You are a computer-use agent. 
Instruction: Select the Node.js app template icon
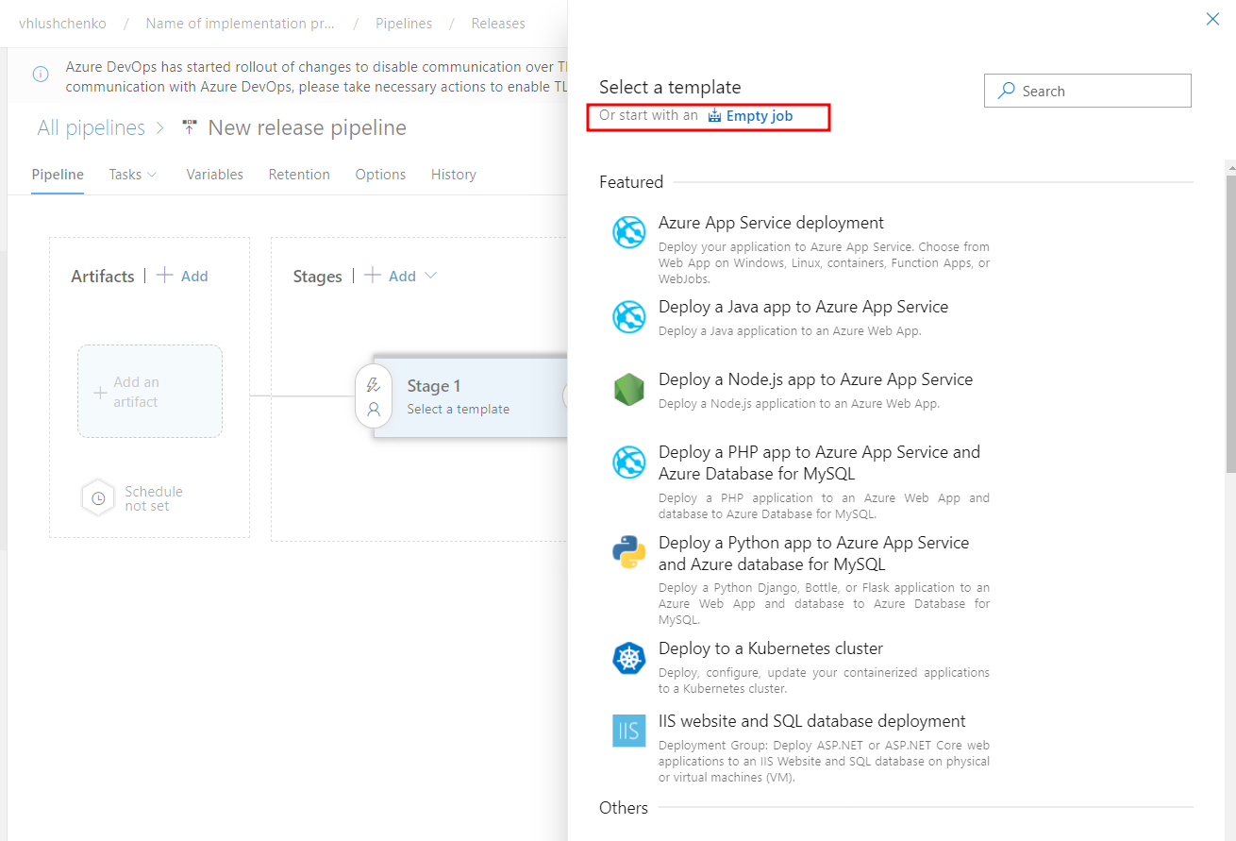click(628, 389)
